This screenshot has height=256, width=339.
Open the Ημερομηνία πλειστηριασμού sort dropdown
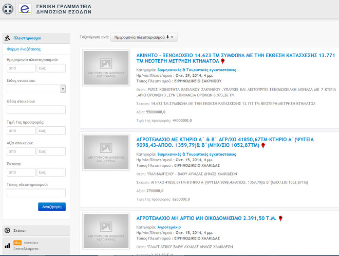pyautogui.click(x=144, y=37)
